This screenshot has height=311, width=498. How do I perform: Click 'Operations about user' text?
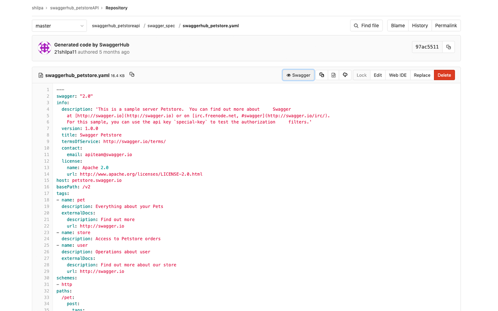123,252
